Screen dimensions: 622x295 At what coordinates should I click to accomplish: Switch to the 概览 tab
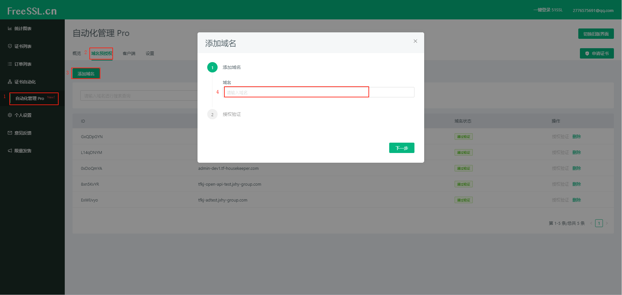[76, 53]
